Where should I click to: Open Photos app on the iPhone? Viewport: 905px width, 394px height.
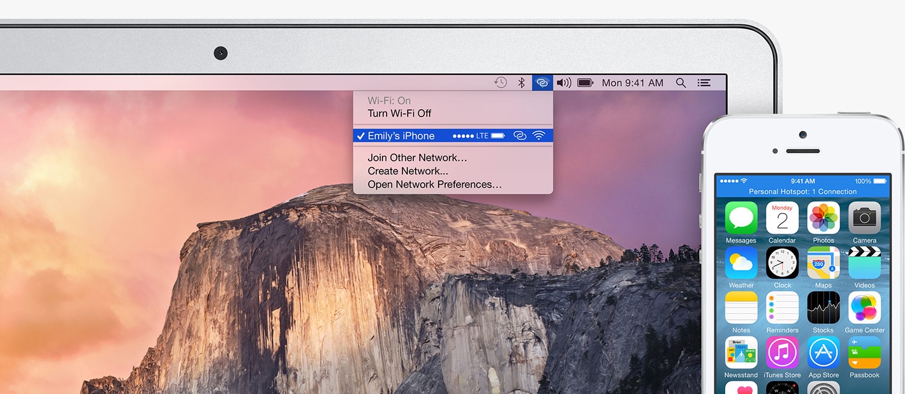pyautogui.click(x=824, y=218)
